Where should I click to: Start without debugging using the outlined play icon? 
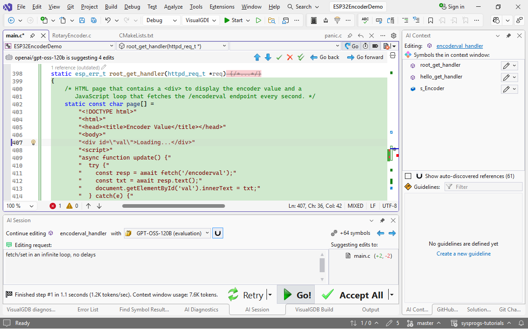pyautogui.click(x=258, y=20)
